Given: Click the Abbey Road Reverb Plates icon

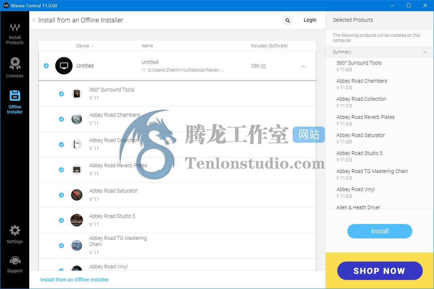Looking at the screenshot, I should pyautogui.click(x=77, y=170).
